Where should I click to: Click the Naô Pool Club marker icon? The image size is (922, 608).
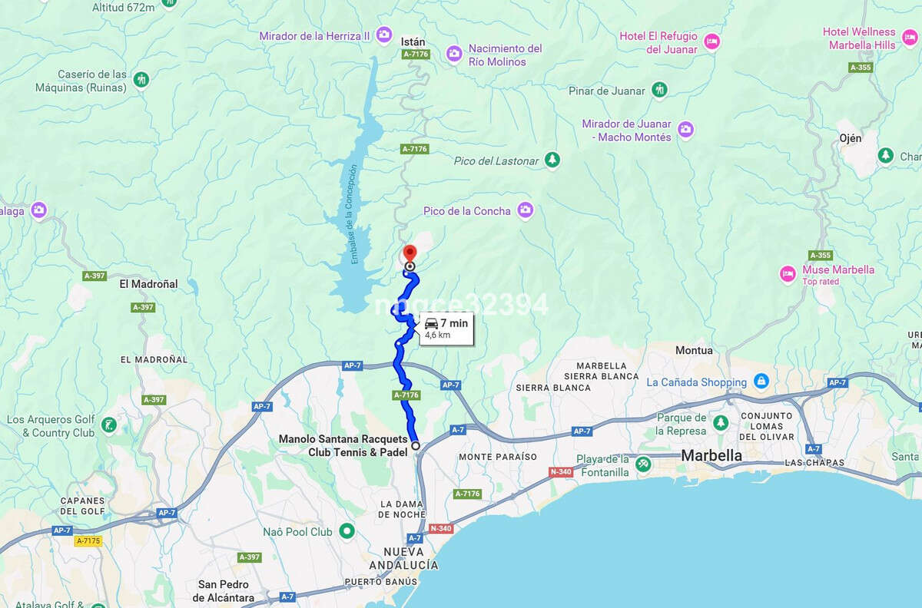coord(347,530)
